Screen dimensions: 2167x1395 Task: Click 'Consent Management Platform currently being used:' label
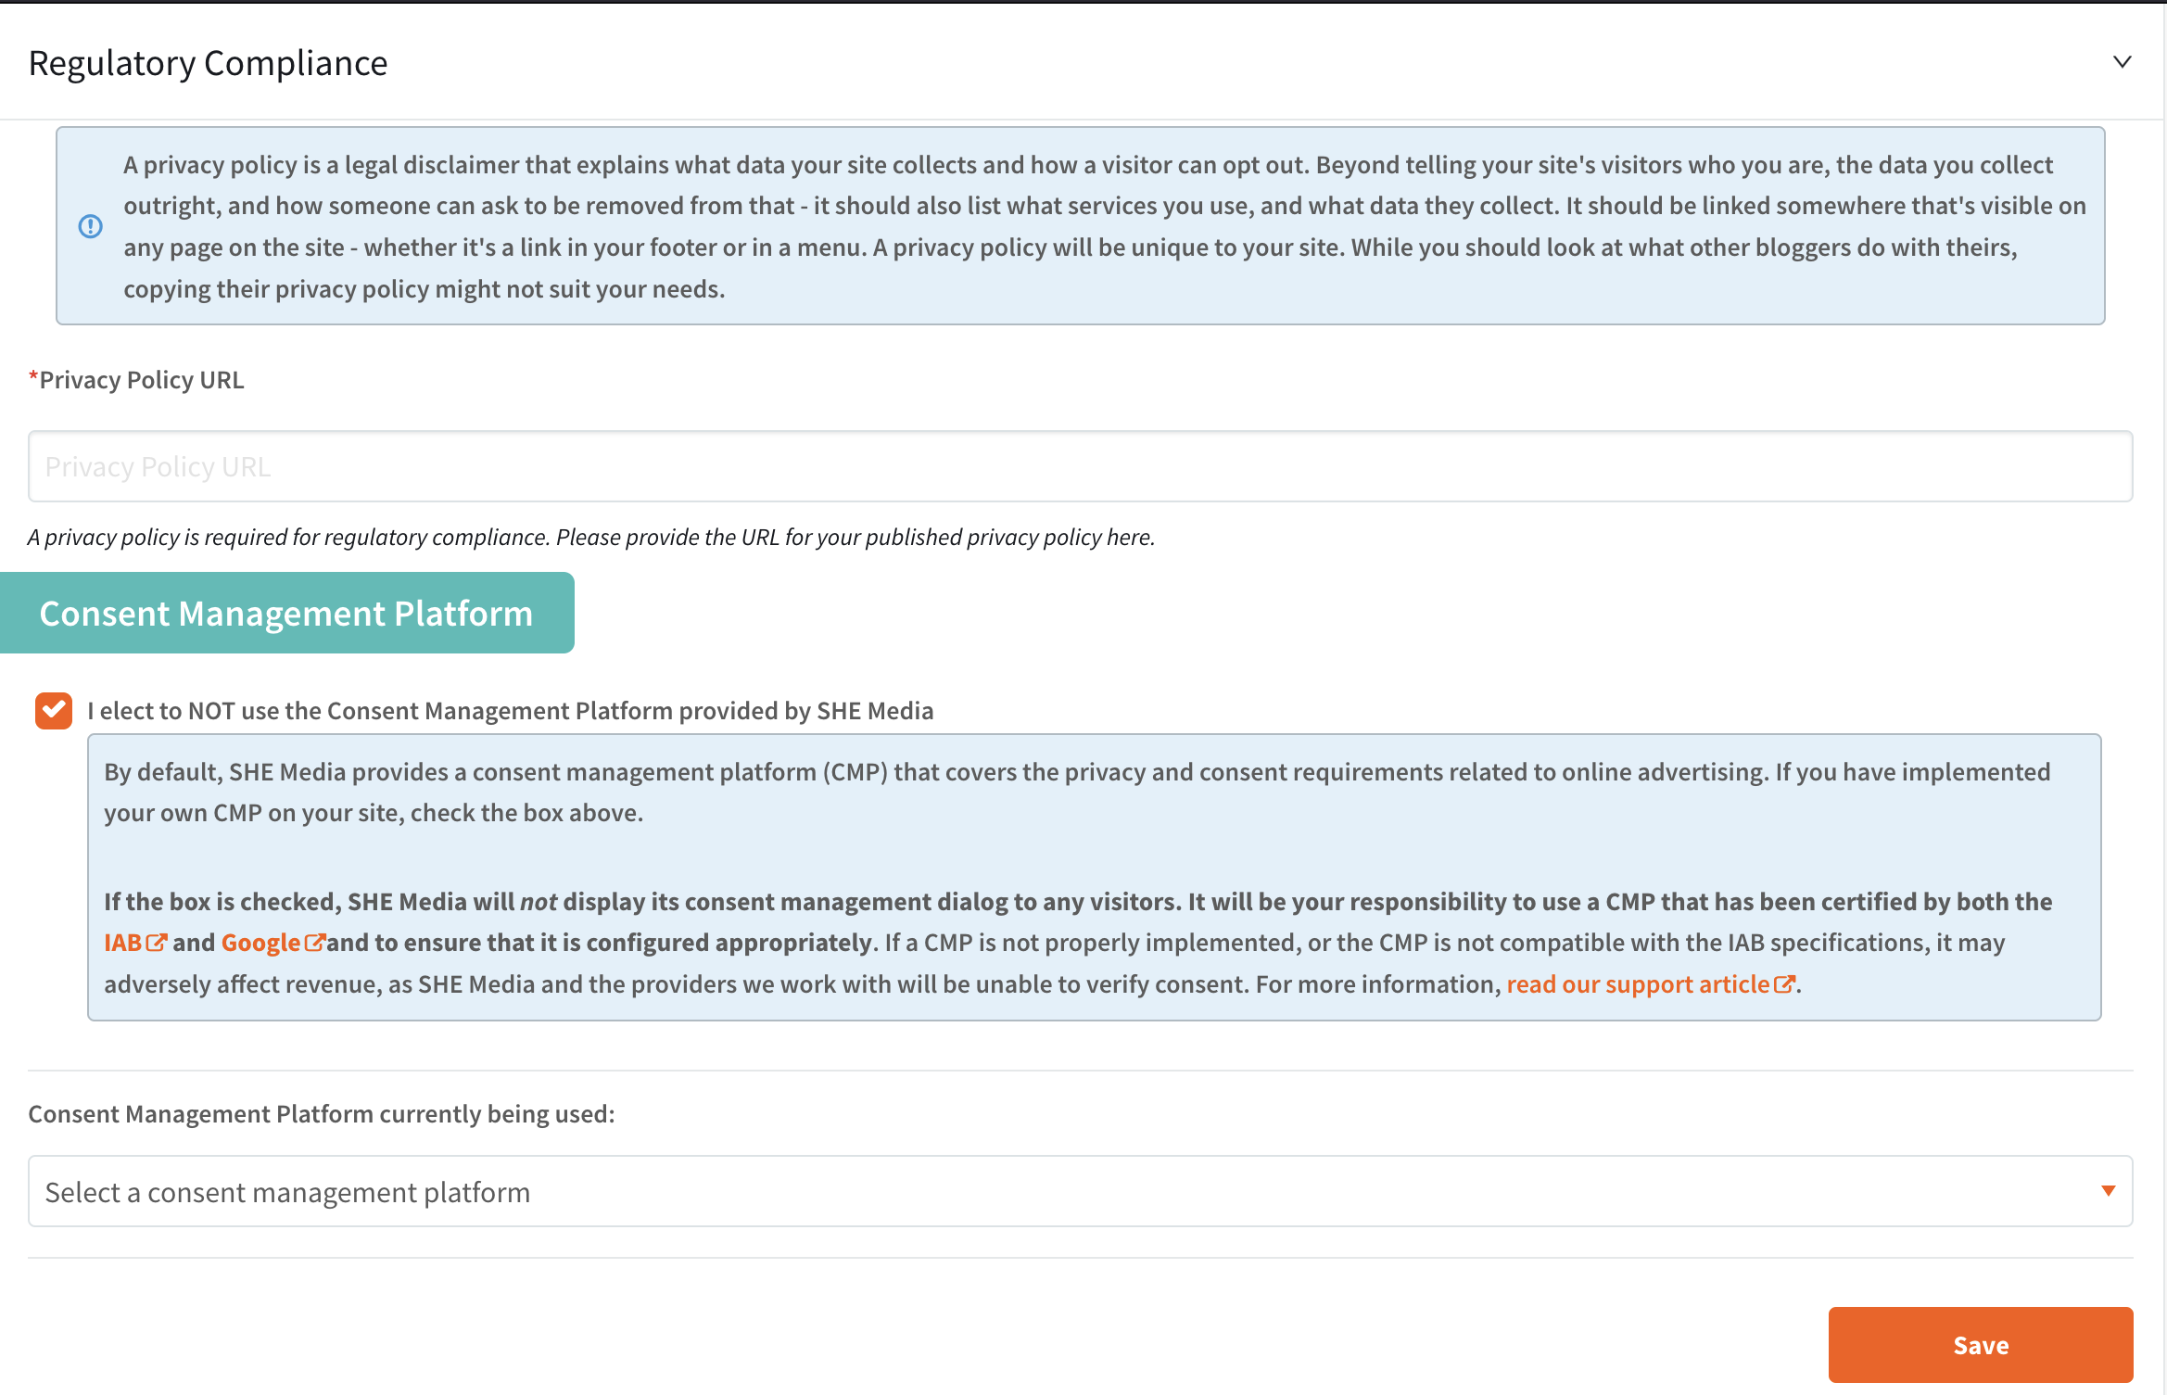322,1114
